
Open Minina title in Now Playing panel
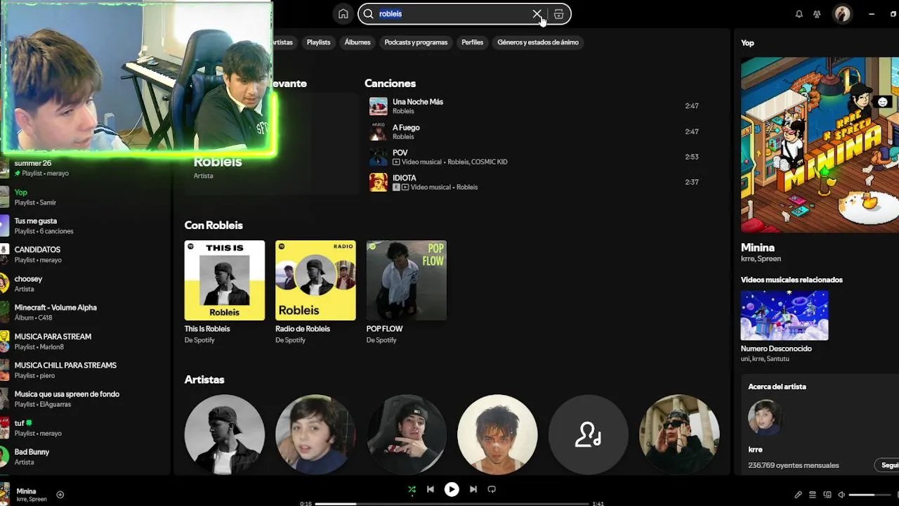(758, 247)
